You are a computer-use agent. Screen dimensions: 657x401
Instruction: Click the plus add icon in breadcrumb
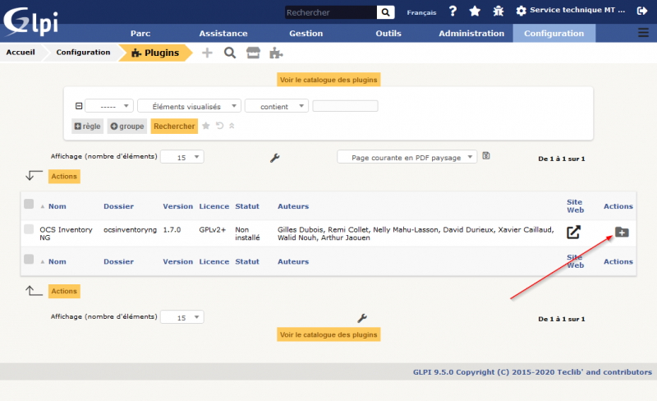[207, 53]
